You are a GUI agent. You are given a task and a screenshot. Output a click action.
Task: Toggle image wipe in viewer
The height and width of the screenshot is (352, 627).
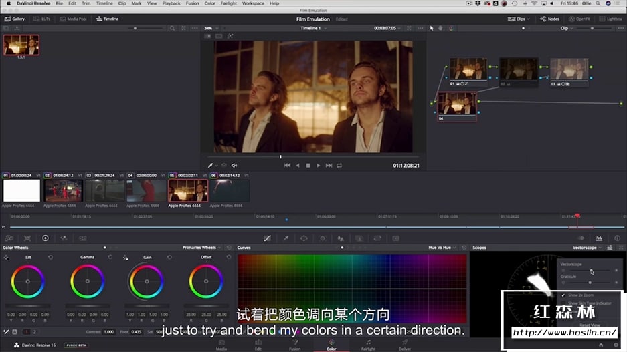pos(208,36)
